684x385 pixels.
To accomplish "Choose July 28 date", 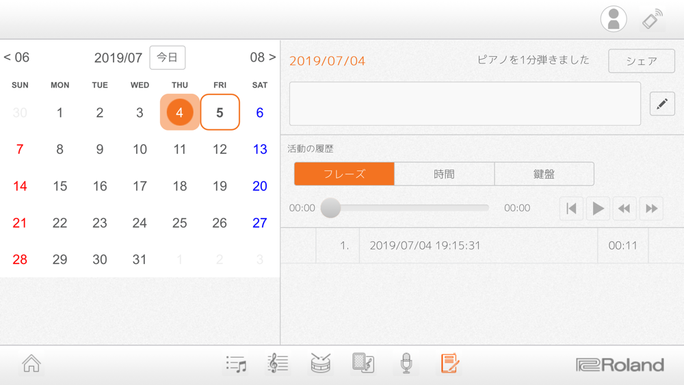I will (x=20, y=259).
